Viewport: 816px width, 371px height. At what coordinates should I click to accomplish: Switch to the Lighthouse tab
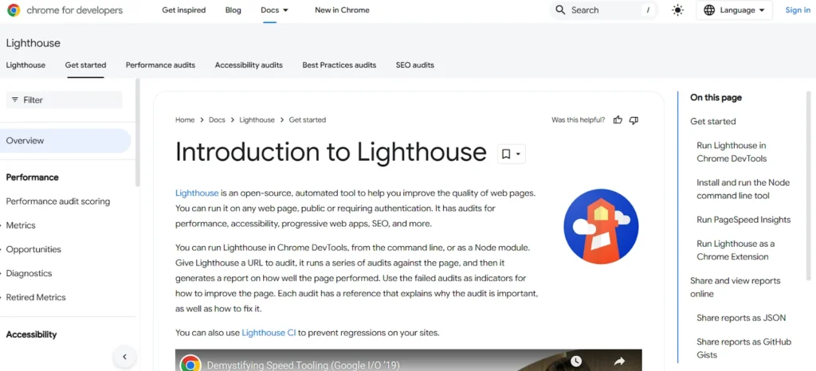click(25, 65)
